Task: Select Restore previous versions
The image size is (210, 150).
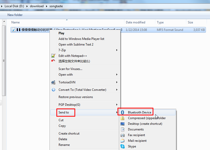Action: pyautogui.click(x=76, y=97)
